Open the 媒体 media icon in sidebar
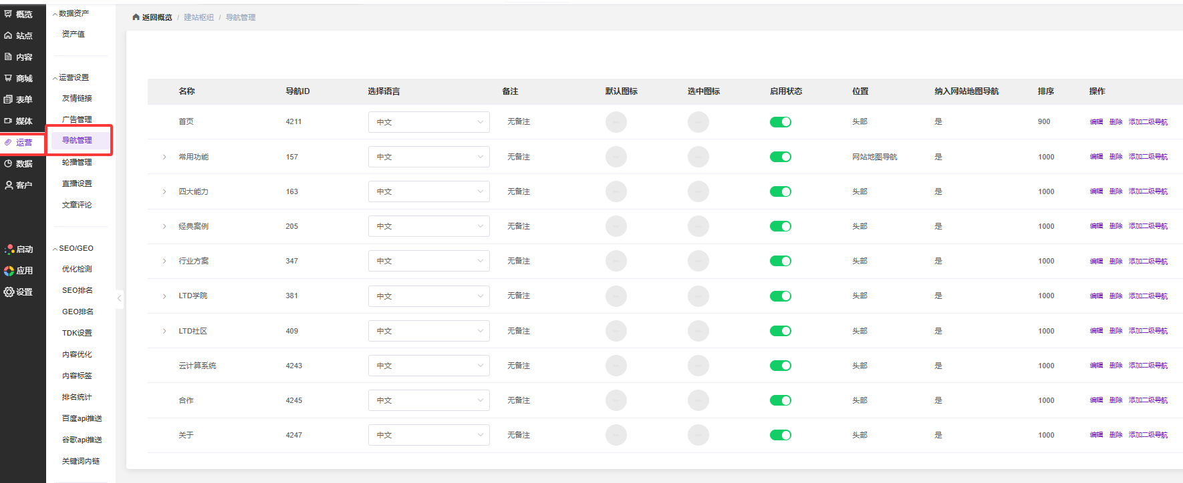 click(9, 121)
